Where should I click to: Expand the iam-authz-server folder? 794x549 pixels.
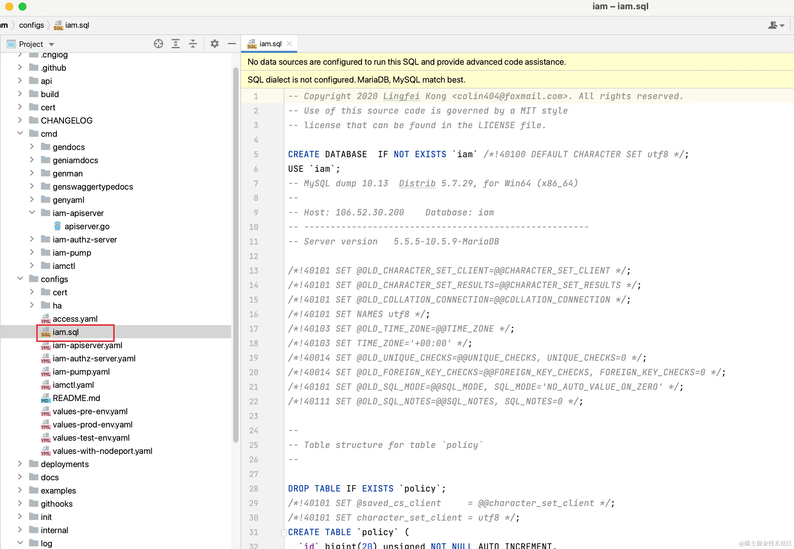(32, 239)
